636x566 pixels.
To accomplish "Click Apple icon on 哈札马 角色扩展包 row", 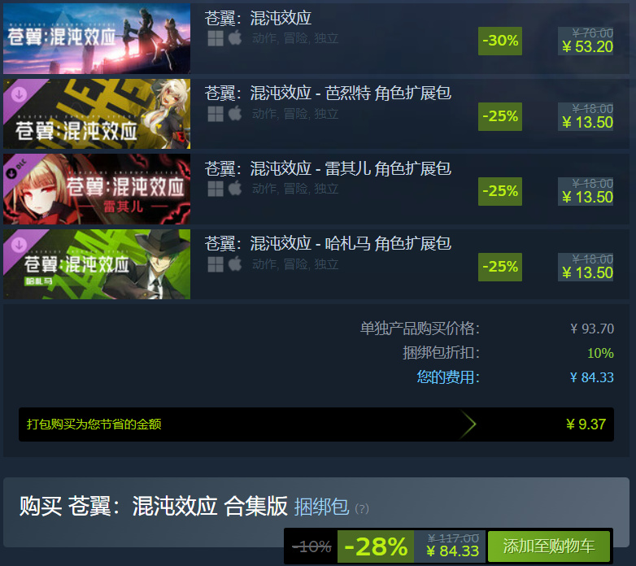I will 235,264.
